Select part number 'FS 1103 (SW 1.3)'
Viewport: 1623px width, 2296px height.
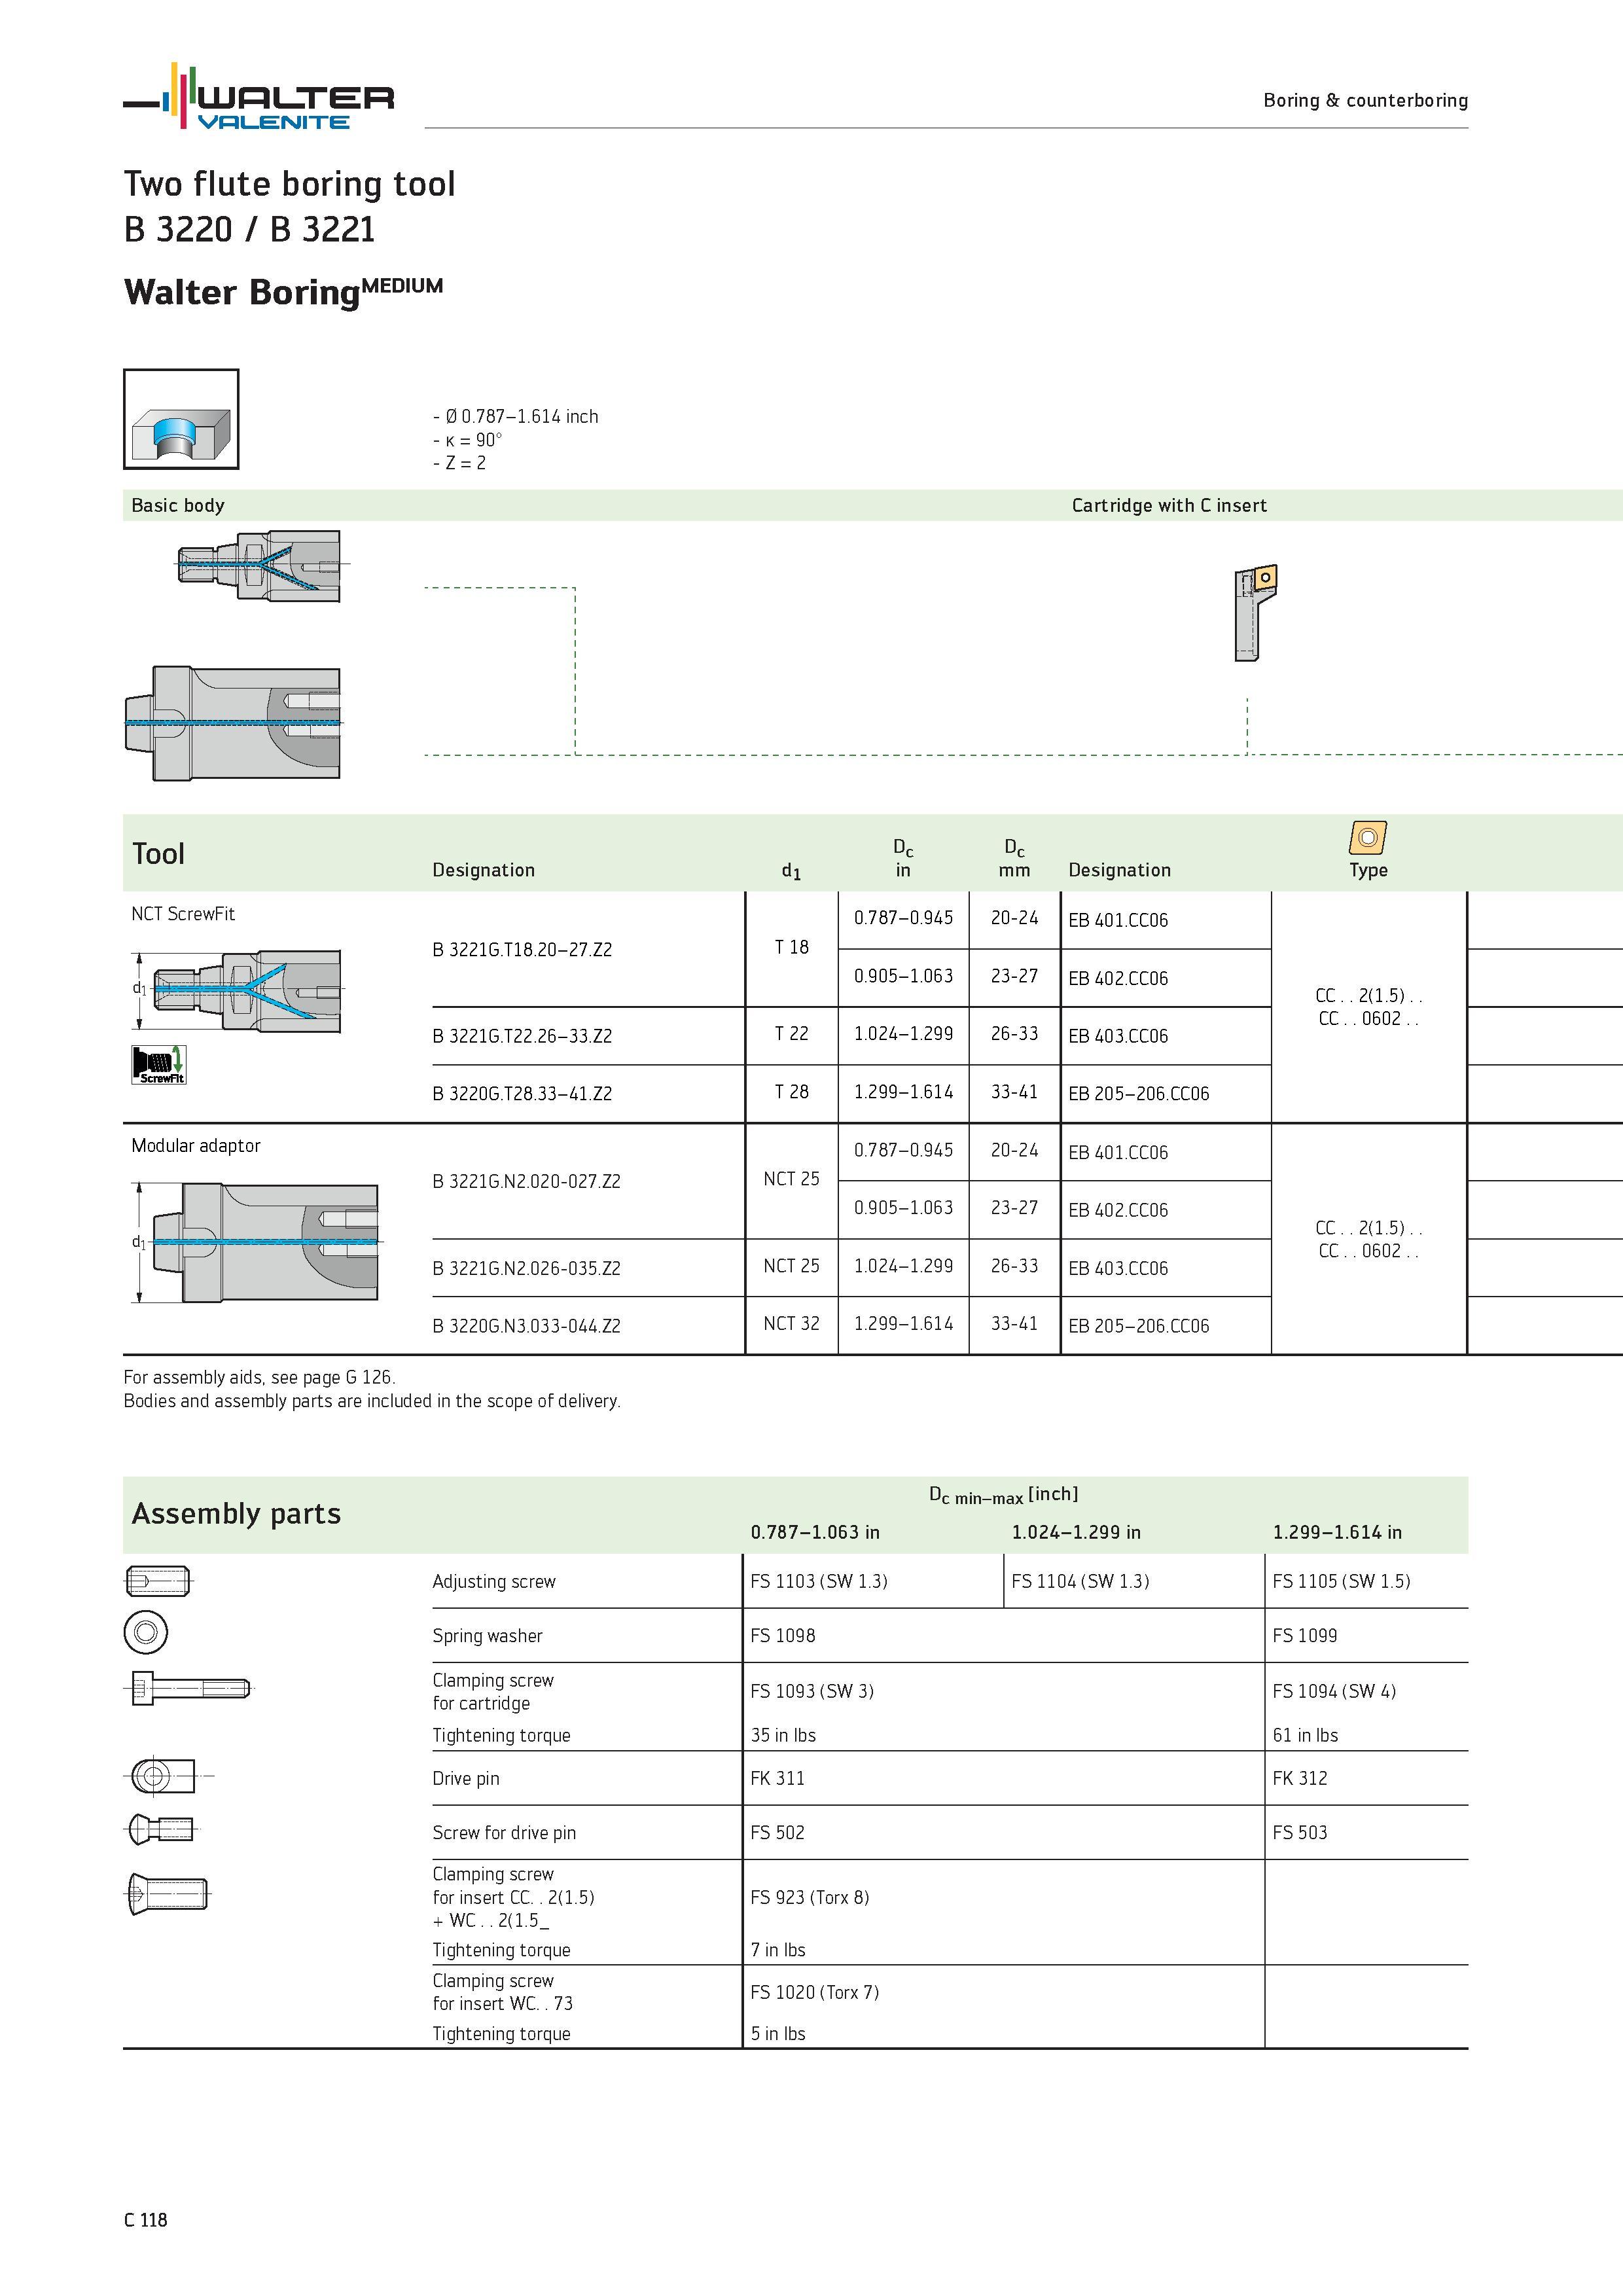819,1581
